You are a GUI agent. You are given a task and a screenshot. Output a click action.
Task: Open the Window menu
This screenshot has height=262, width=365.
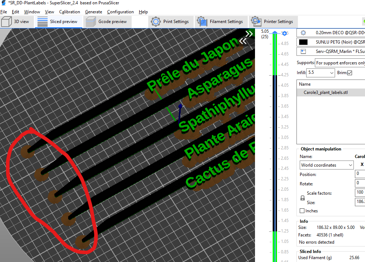coord(32,12)
